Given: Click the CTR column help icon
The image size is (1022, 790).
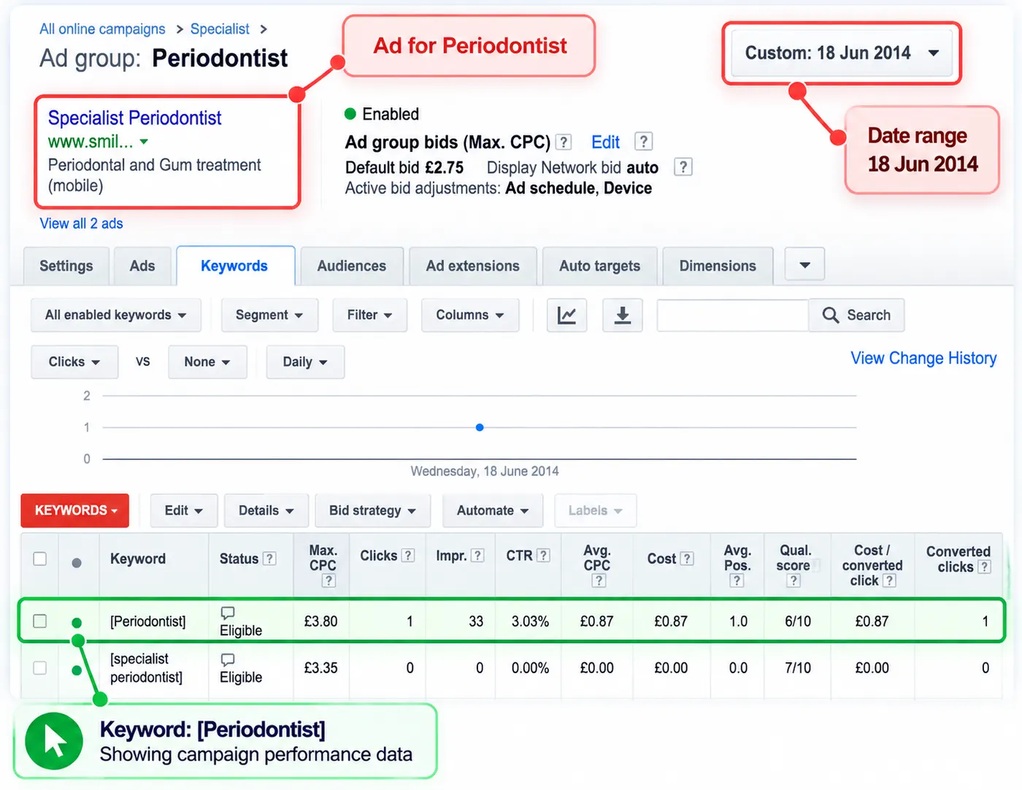Looking at the screenshot, I should tap(543, 556).
